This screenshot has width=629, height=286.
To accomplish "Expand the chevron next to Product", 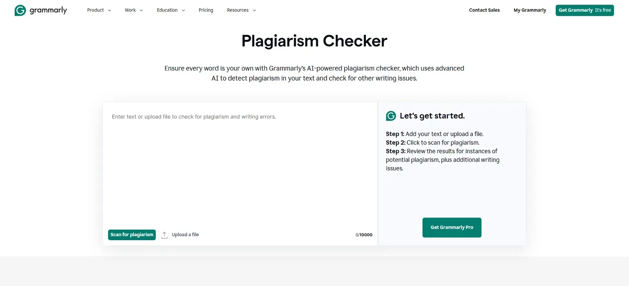I will pos(109,11).
